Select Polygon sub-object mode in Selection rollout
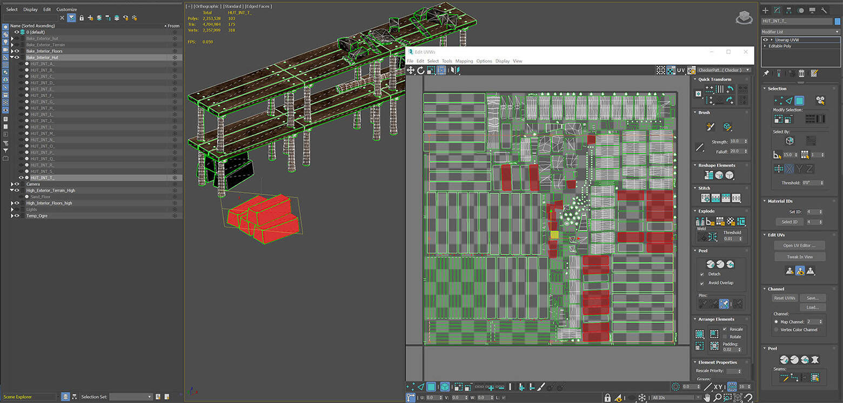 pyautogui.click(x=799, y=100)
